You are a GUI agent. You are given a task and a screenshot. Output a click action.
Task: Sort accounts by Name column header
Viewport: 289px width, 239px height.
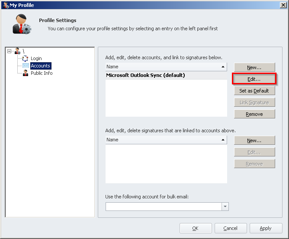pyautogui.click(x=166, y=67)
